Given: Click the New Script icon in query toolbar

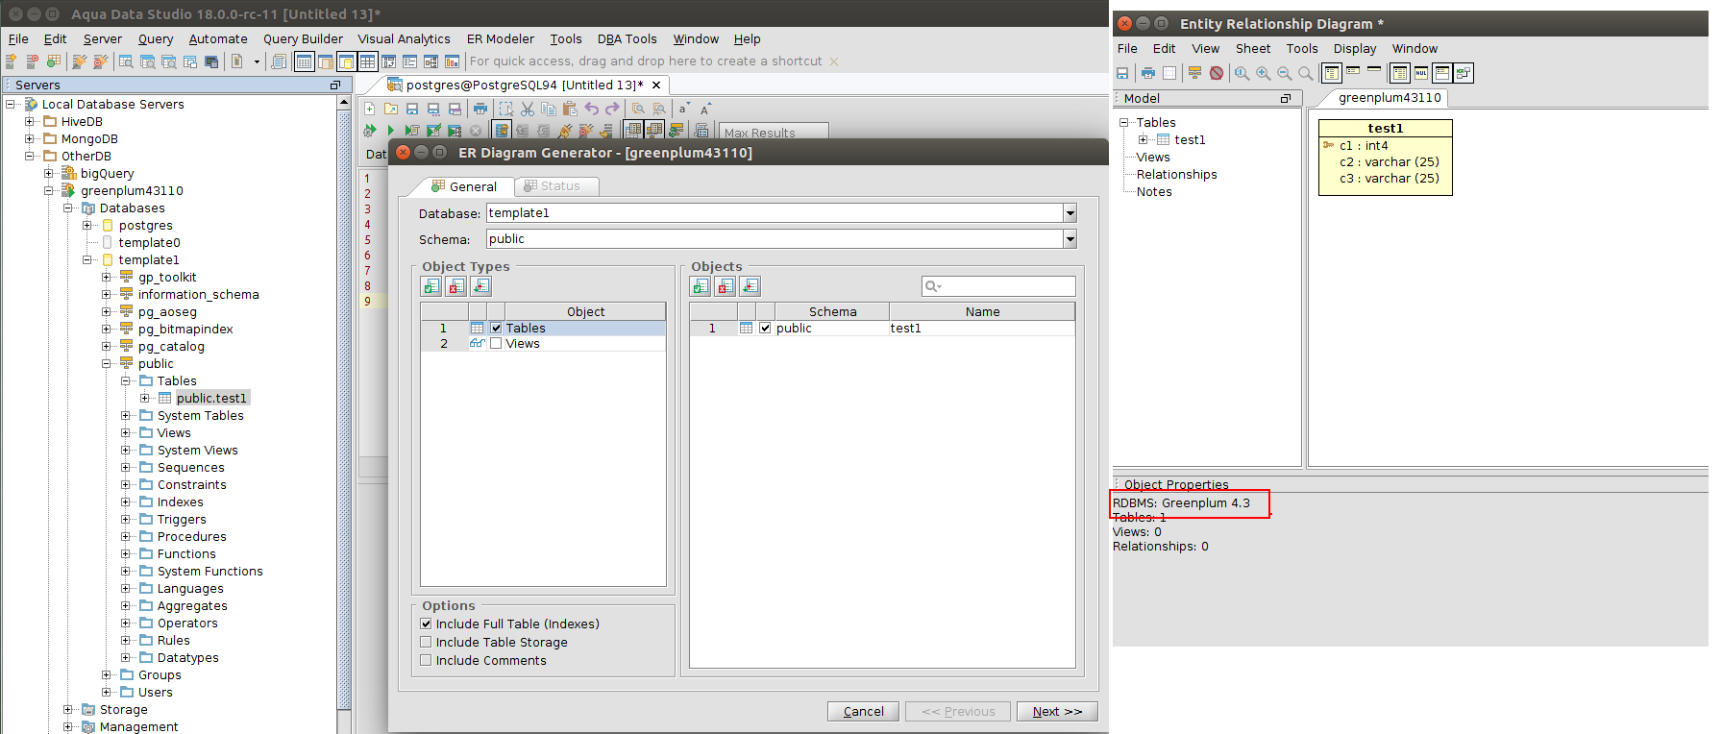Looking at the screenshot, I should tap(369, 110).
